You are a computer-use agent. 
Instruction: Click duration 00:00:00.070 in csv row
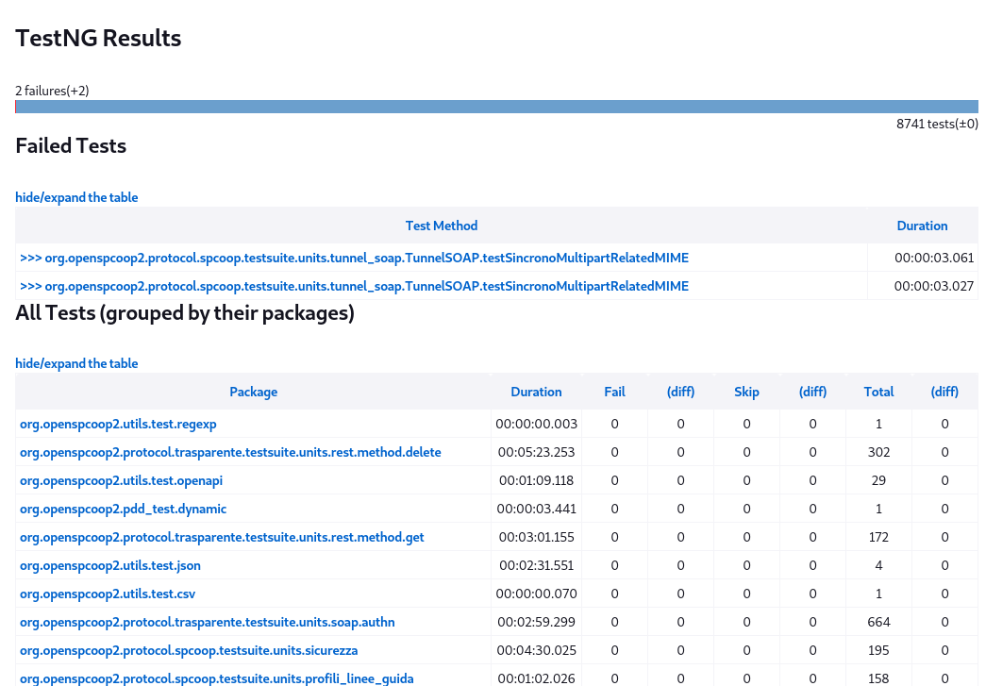click(536, 594)
